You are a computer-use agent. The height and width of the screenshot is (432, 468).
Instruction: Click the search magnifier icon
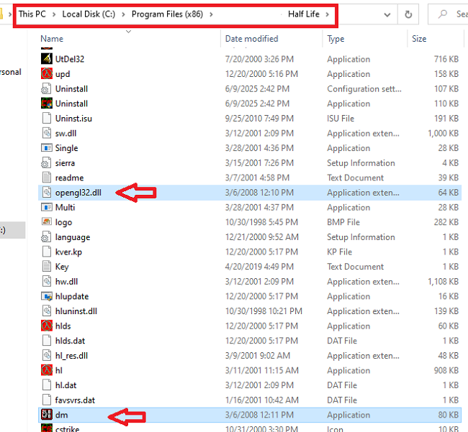pos(443,14)
